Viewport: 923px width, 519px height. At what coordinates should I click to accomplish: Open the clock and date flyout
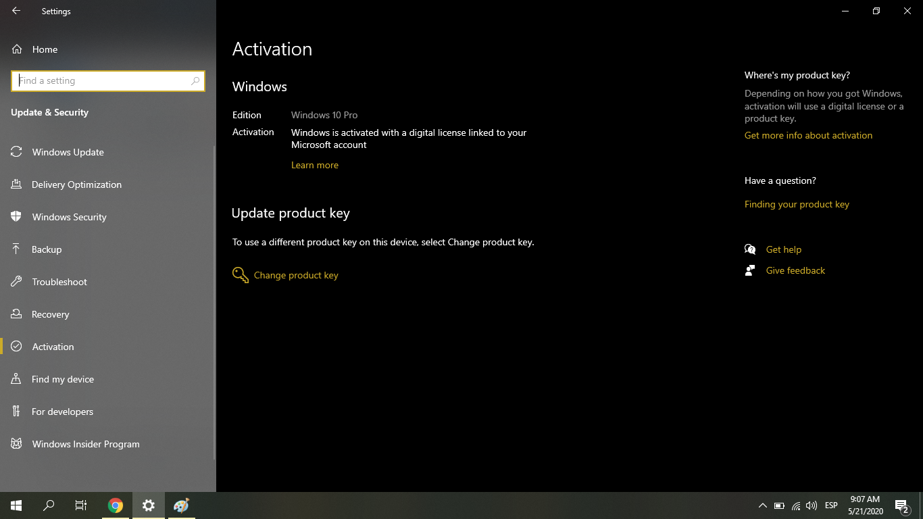pos(865,505)
